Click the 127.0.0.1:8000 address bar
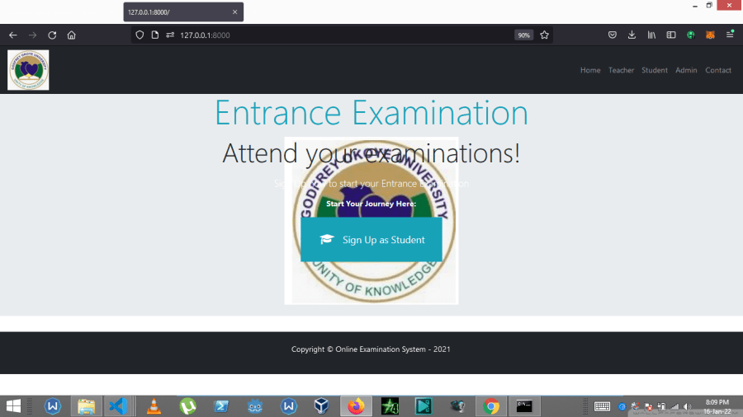The image size is (743, 417). [x=343, y=35]
